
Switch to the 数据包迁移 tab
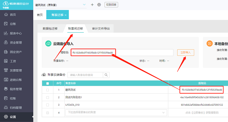pyautogui.click(x=50, y=28)
